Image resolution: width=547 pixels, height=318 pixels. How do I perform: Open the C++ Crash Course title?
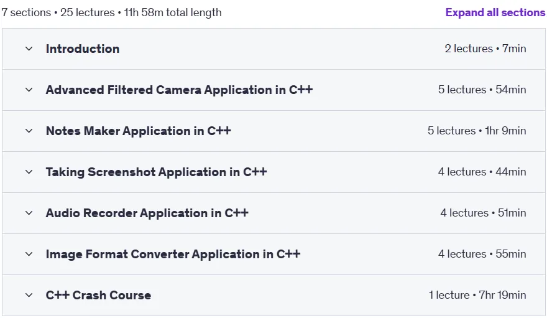point(98,296)
